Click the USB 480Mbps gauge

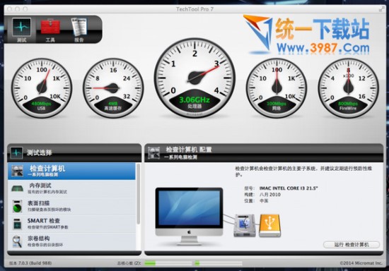tap(42, 88)
